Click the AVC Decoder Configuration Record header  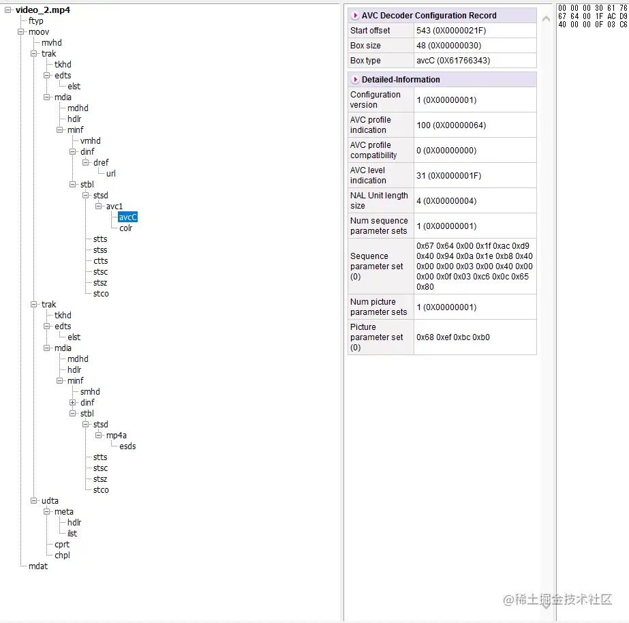pos(442,16)
